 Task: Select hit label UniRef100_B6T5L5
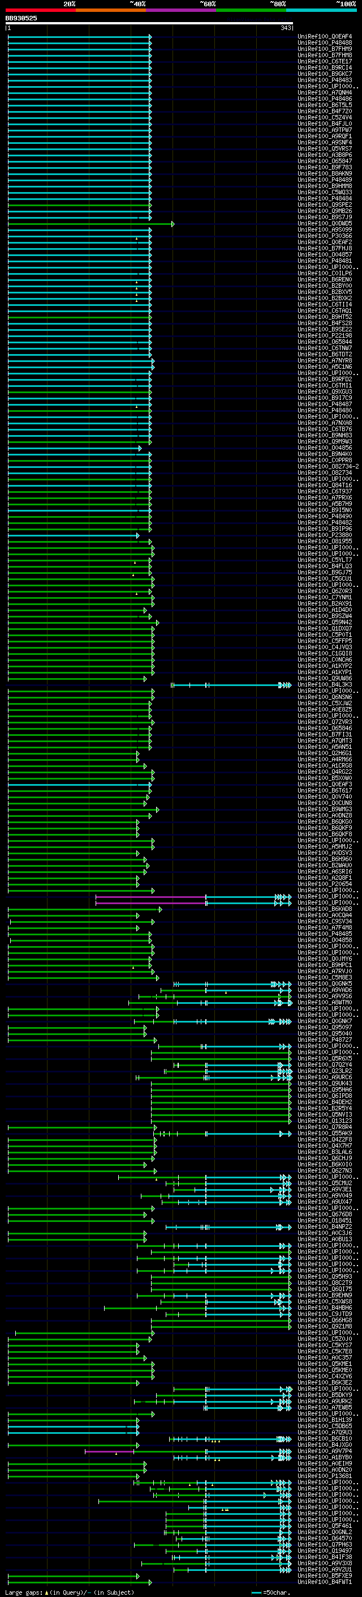[x=325, y=105]
